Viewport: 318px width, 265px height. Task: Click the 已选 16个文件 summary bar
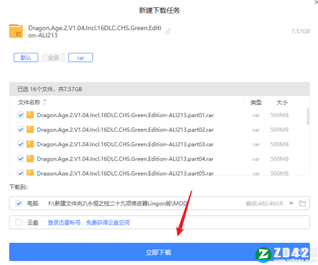pyautogui.click(x=160, y=89)
